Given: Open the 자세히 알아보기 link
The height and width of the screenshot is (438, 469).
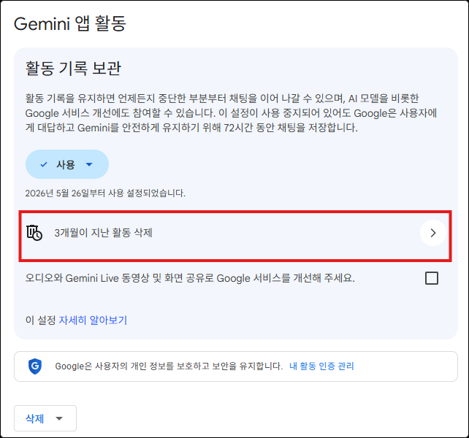Looking at the screenshot, I should coord(93,320).
